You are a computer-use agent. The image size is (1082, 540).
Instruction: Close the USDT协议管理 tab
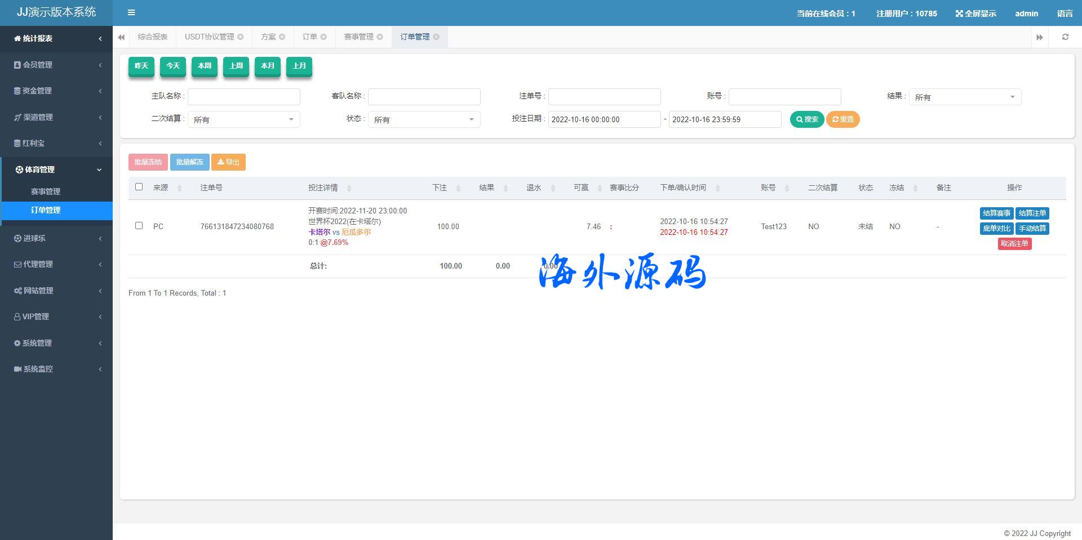pos(241,37)
